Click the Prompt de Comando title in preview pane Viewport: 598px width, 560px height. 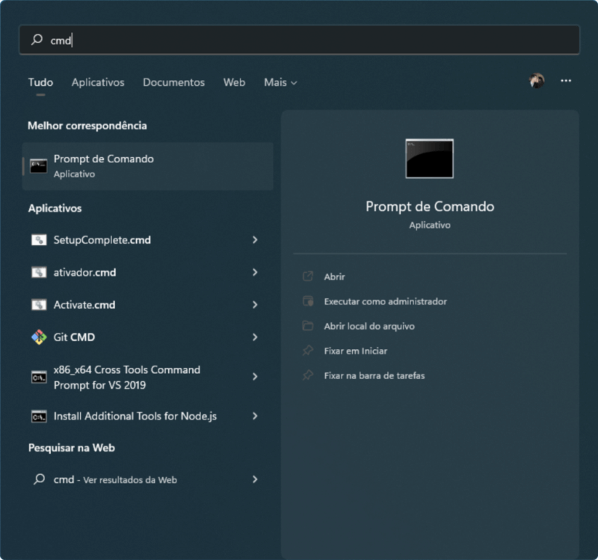(430, 206)
